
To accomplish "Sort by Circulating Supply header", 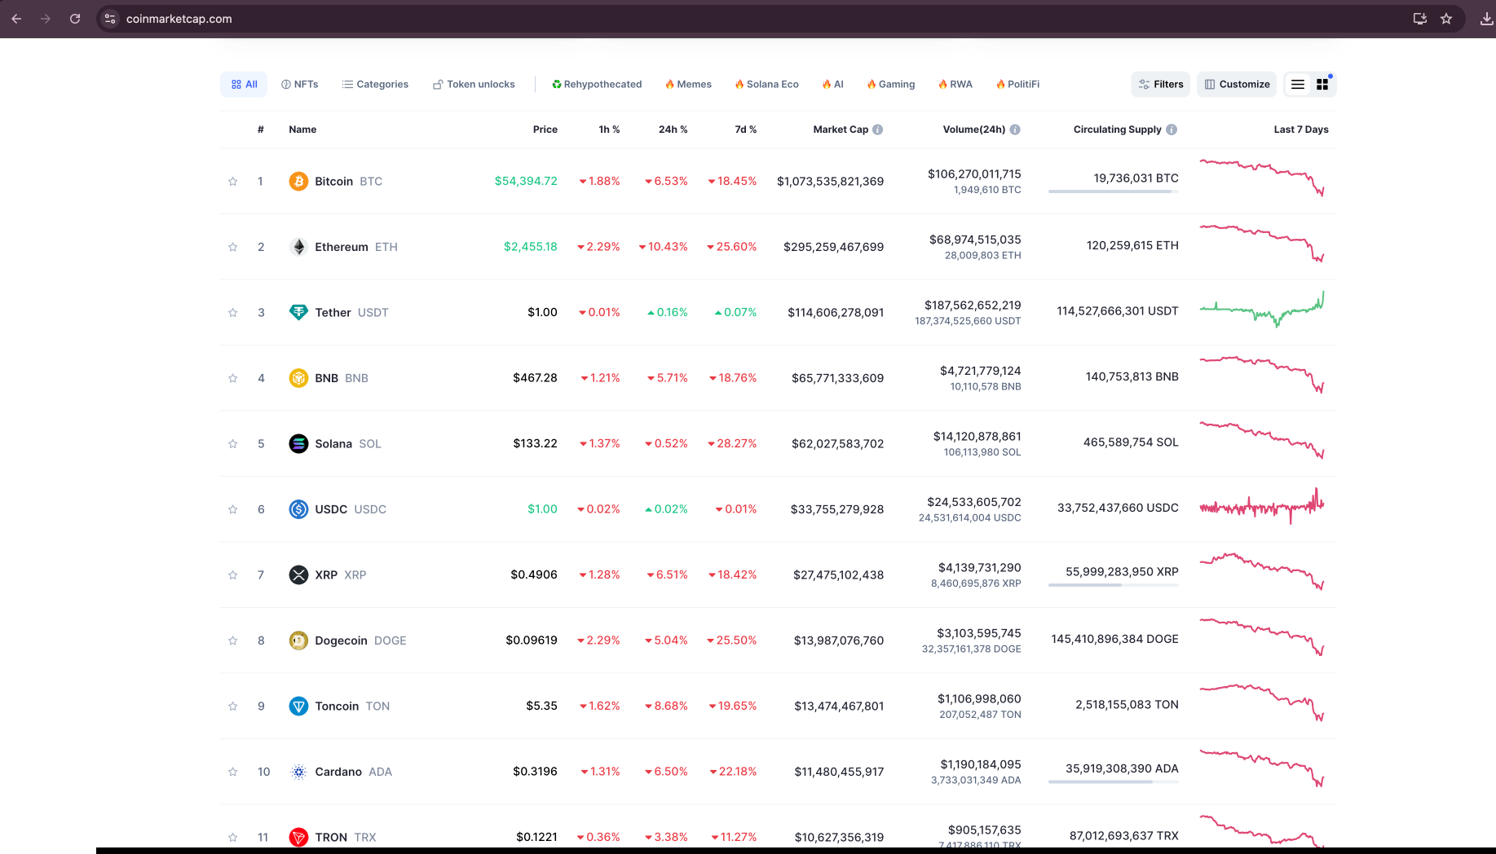I will (x=1117, y=130).
